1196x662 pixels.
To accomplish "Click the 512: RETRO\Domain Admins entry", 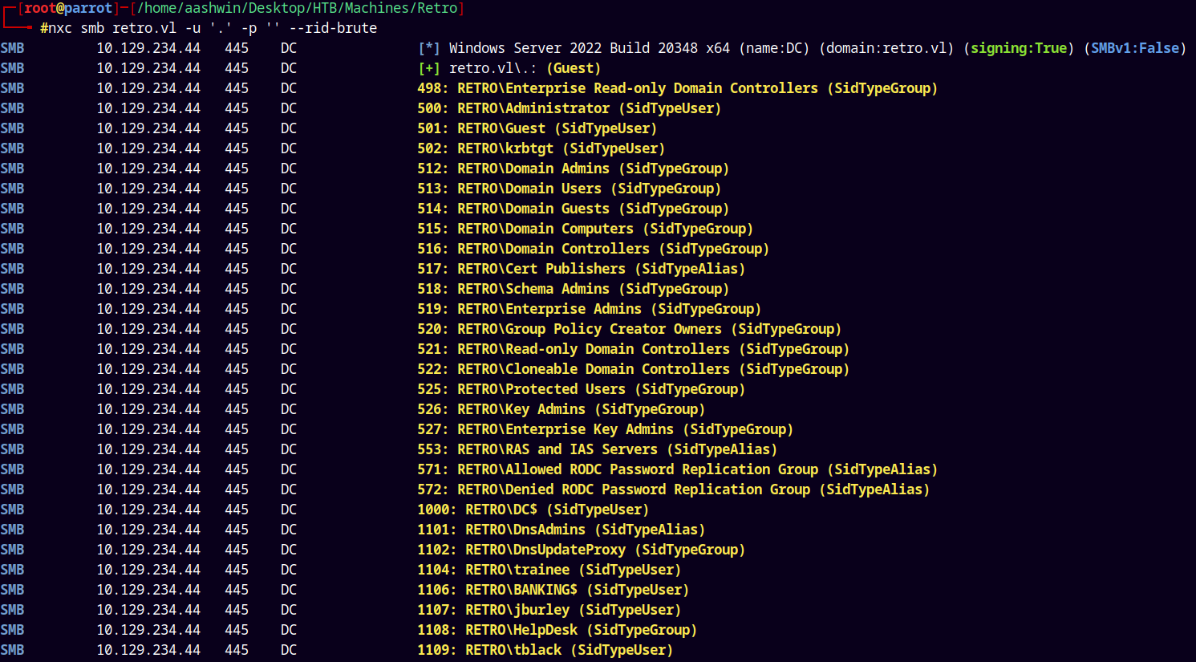I will coord(573,169).
